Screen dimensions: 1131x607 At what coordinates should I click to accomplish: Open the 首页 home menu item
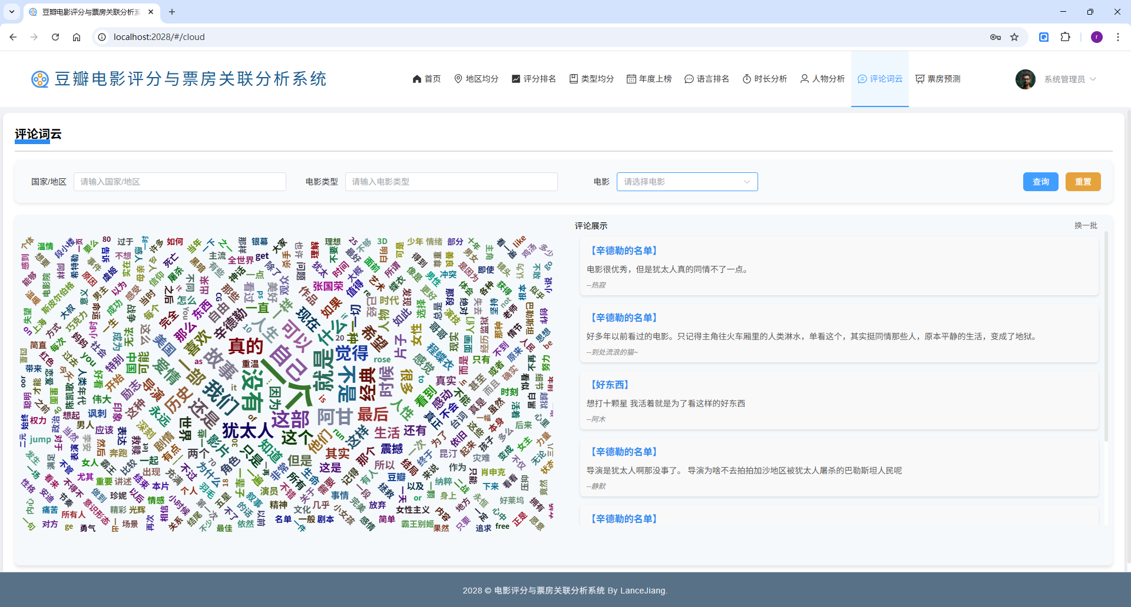point(426,79)
